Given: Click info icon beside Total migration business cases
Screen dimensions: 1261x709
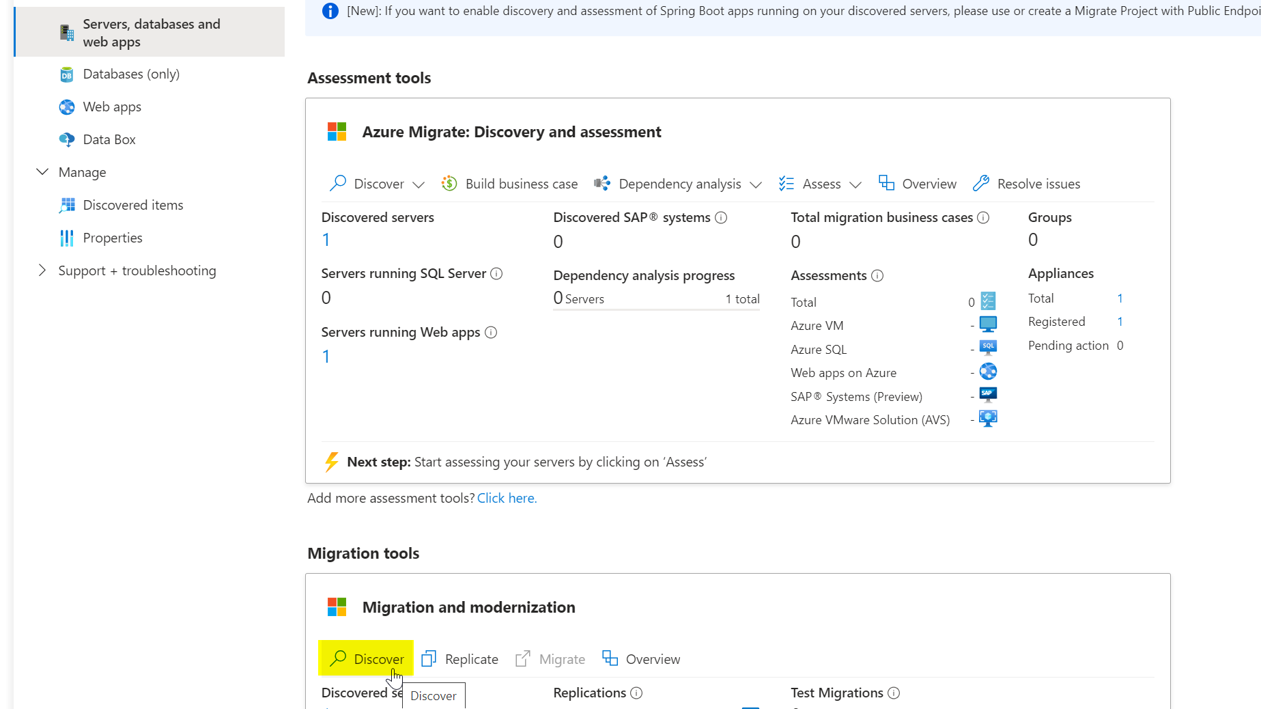Looking at the screenshot, I should coord(983,218).
